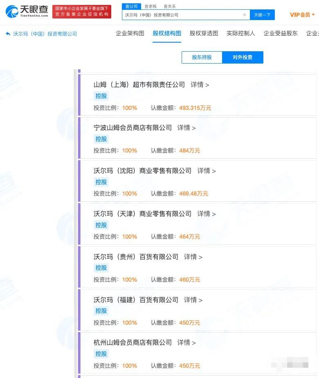The image size is (319, 378).
Task: Choose the 查关系 search mode
Action: (x=169, y=6)
